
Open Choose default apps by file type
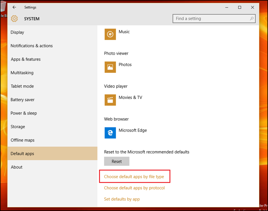(x=134, y=177)
